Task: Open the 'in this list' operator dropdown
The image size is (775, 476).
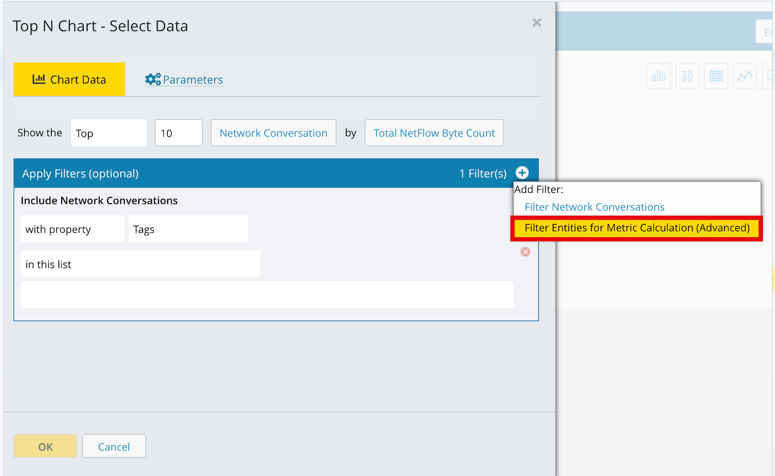Action: pos(140,264)
